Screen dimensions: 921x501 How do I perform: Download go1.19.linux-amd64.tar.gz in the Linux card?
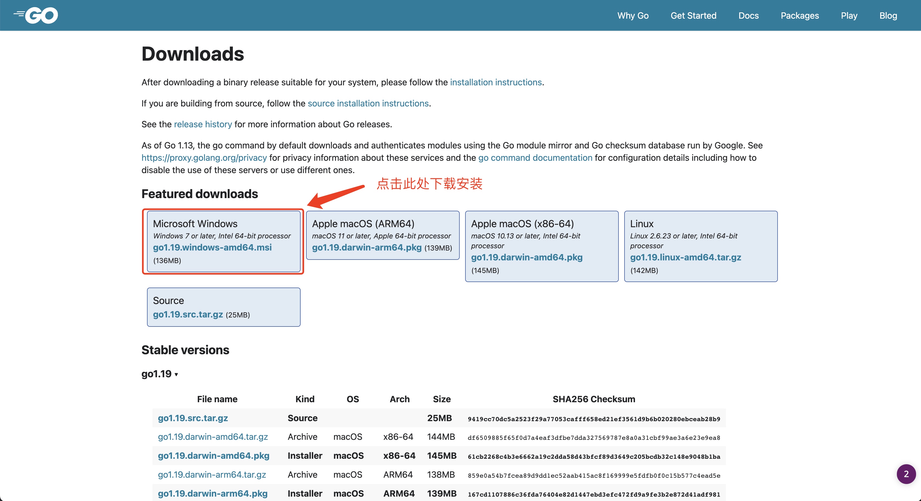pos(685,257)
